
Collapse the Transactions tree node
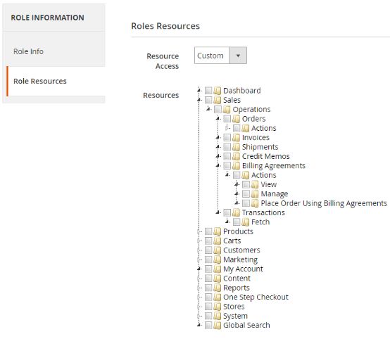coord(218,212)
